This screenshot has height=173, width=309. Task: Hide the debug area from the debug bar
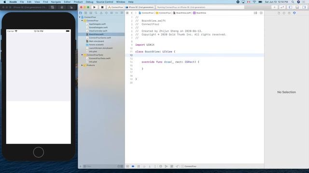127,166
